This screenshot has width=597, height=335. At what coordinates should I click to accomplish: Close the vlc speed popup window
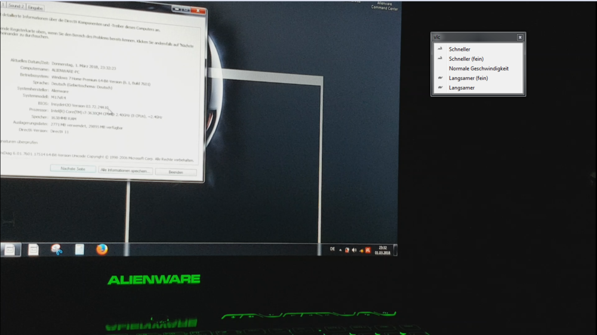(520, 37)
